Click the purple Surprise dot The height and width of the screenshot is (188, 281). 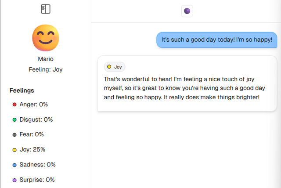[x=14, y=180]
